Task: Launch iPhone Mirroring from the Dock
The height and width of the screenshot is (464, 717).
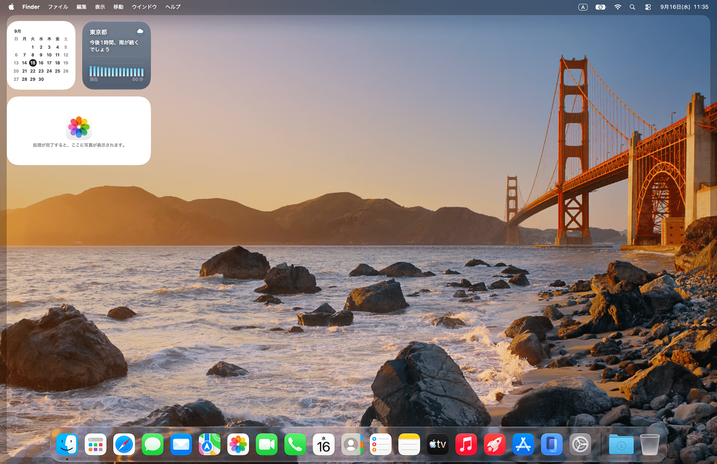Action: click(x=552, y=444)
